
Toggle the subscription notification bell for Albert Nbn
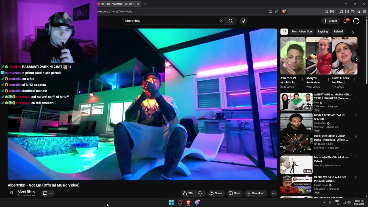[45, 193]
